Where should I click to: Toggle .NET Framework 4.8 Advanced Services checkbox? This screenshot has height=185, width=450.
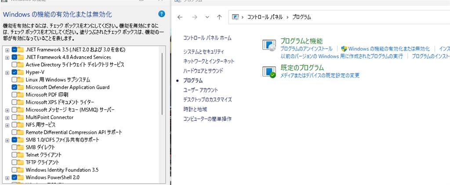[x=14, y=57]
